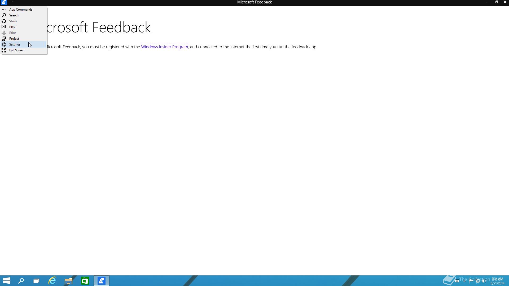Click the ellipsis button in the title bar

pos(12,2)
